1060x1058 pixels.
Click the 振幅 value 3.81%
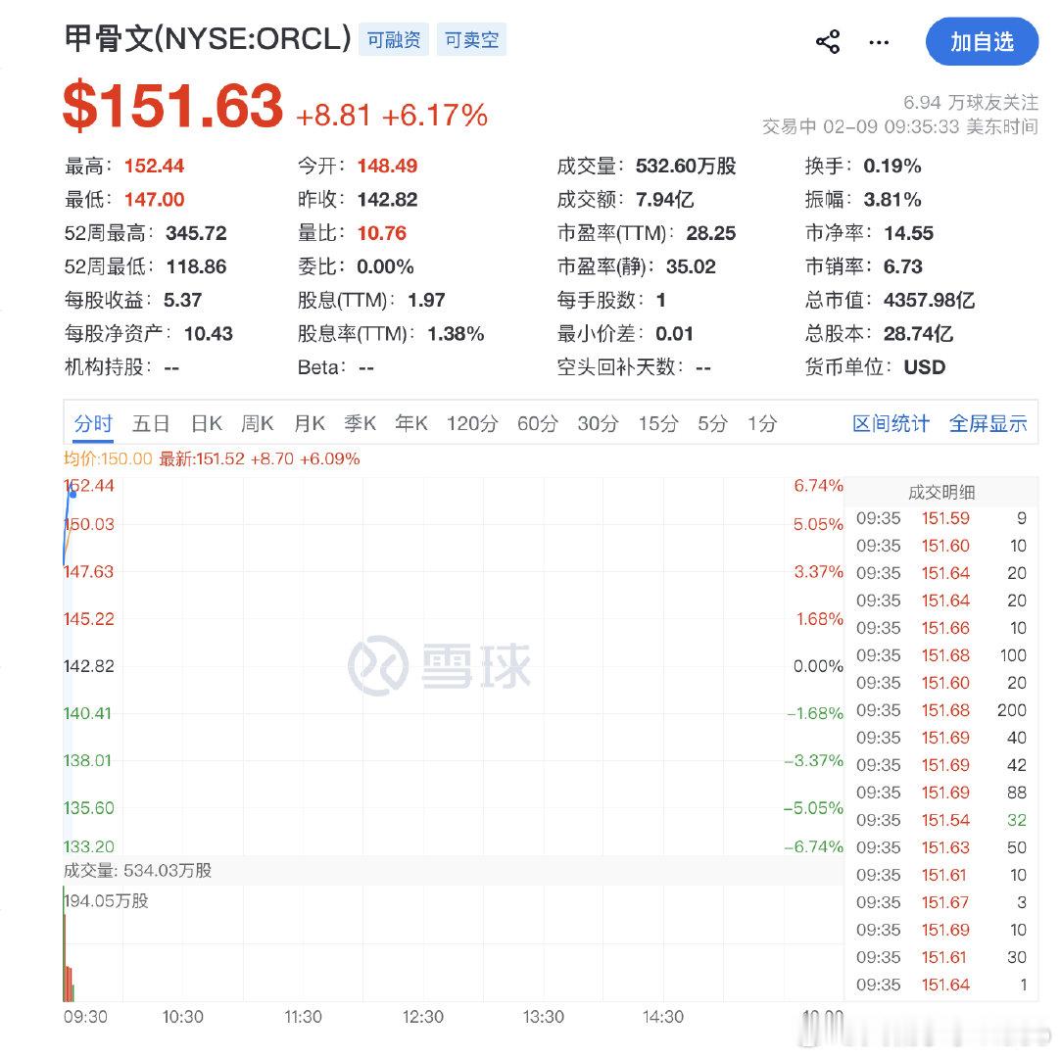[x=892, y=200]
